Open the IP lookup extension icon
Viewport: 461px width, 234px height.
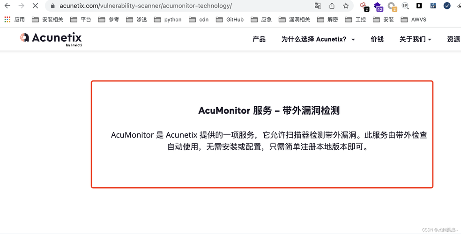405,6
